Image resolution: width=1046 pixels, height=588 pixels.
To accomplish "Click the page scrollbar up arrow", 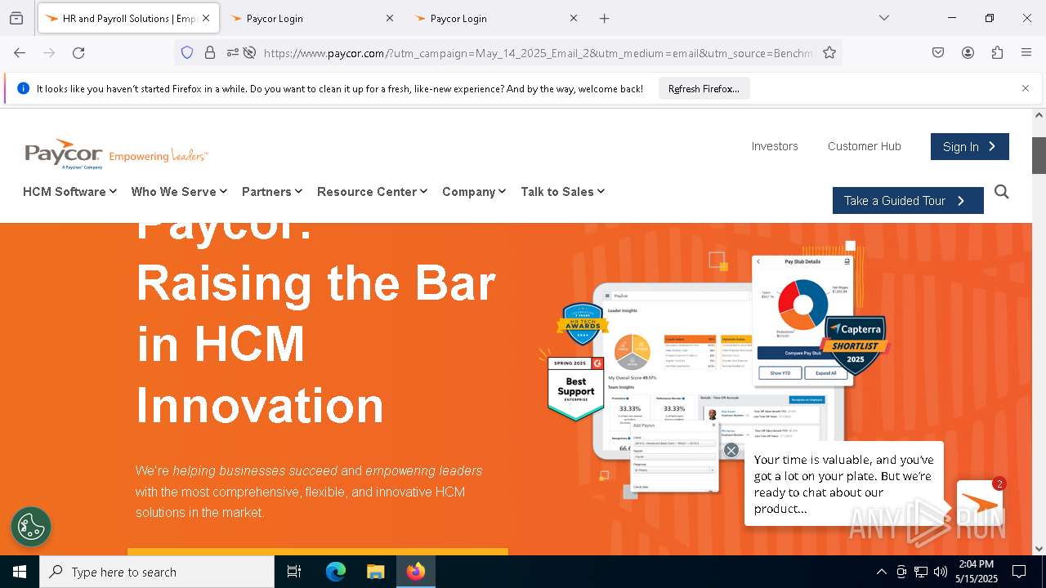I will click(x=1039, y=115).
